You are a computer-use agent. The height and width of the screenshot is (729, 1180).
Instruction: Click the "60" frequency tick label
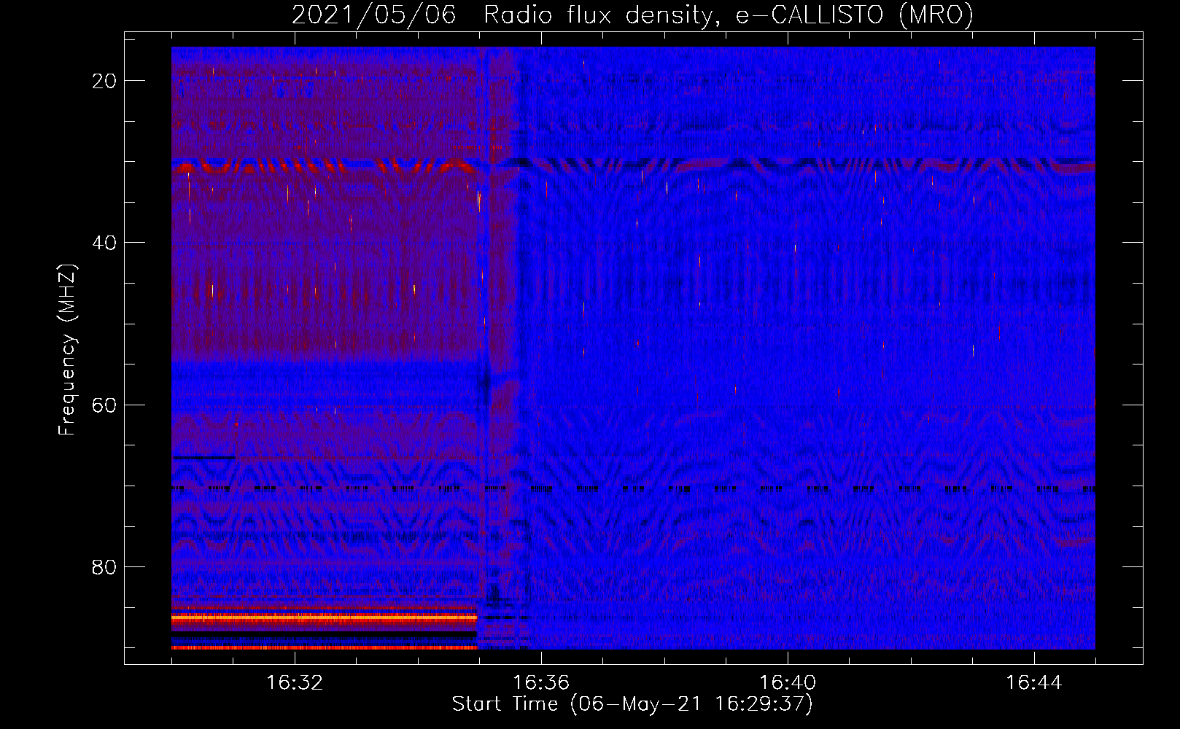pos(104,405)
